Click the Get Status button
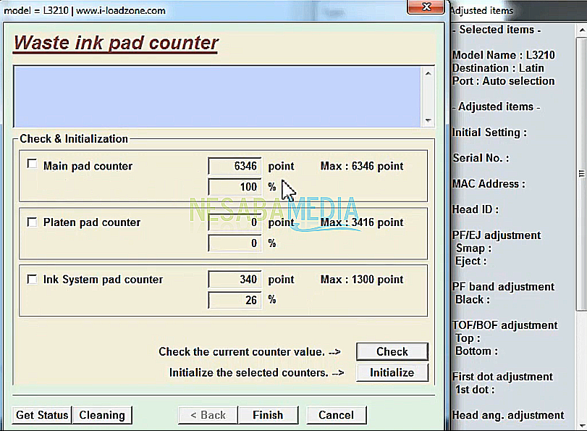This screenshot has width=587, height=431. pyautogui.click(x=42, y=415)
